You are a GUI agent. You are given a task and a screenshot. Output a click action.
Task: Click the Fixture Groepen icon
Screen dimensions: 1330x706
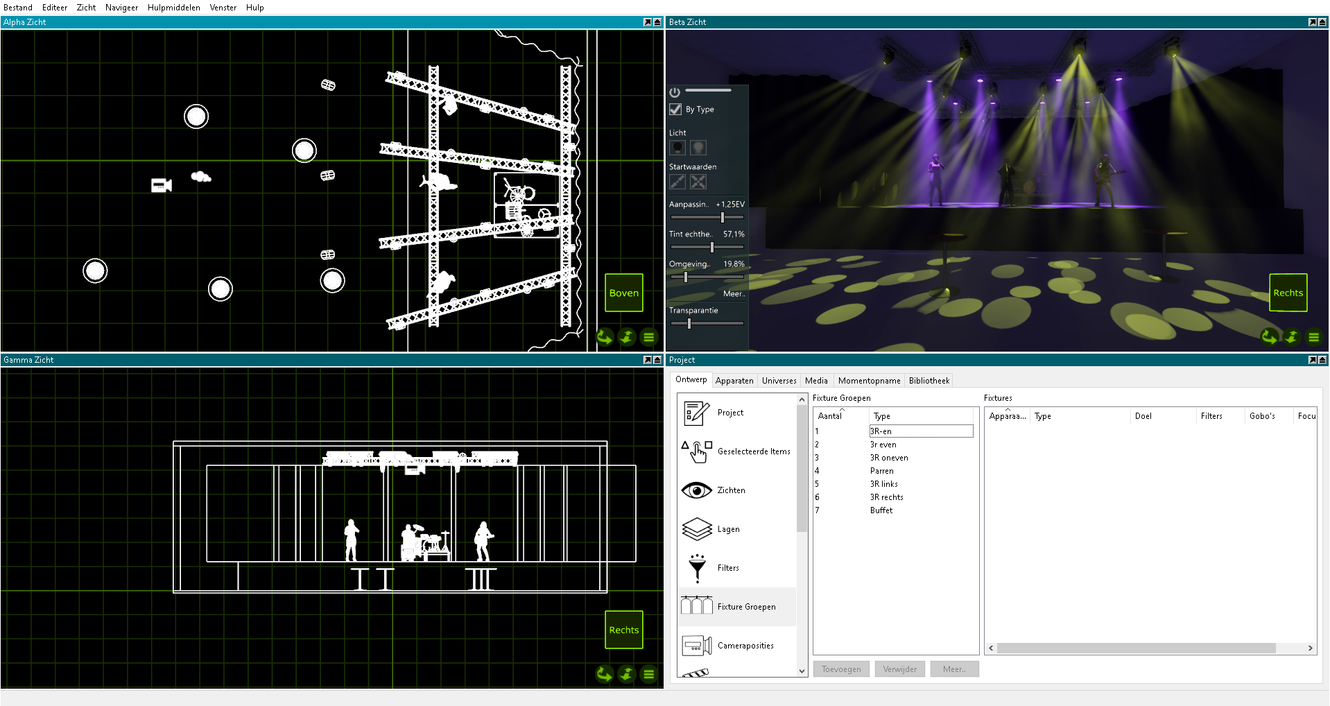[x=696, y=606]
